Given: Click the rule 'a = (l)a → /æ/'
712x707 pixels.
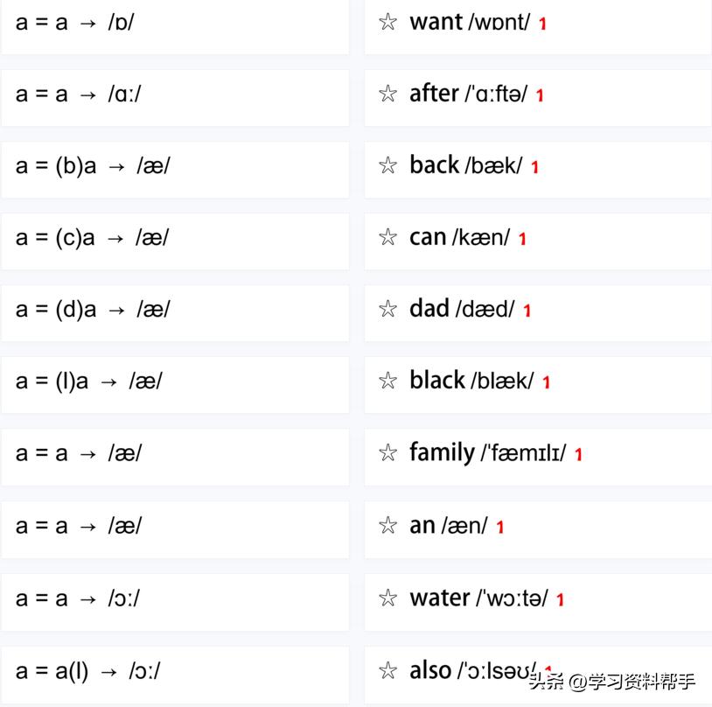Looking at the screenshot, I should click(175, 381).
